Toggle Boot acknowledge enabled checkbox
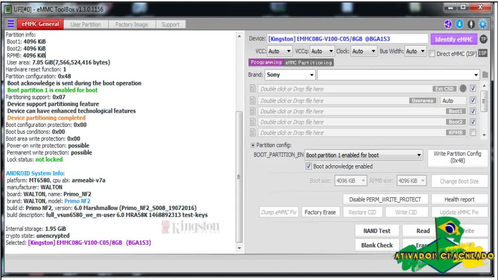The height and width of the screenshot is (280, 498). (x=308, y=166)
